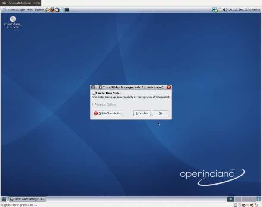Open the File menu of the VM window
This screenshot has height=207, width=262.
[x=4, y=3]
